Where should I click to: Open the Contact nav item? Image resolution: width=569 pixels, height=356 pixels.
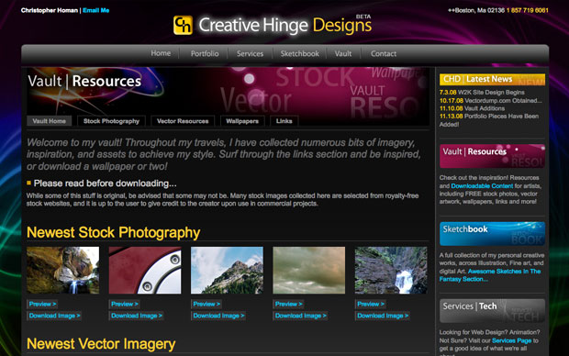[384, 53]
